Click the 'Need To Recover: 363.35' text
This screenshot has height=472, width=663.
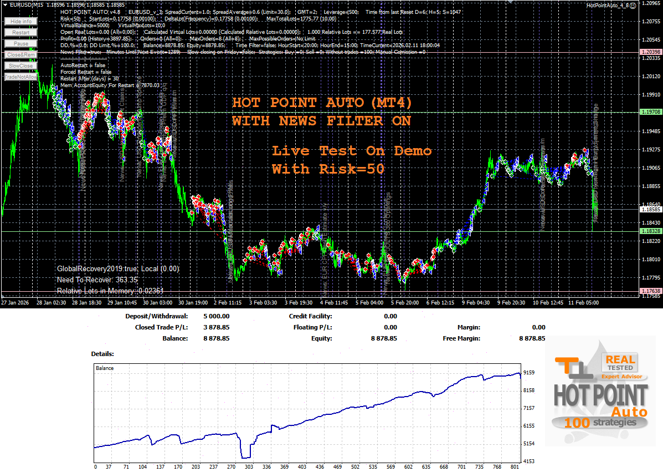[97, 280]
